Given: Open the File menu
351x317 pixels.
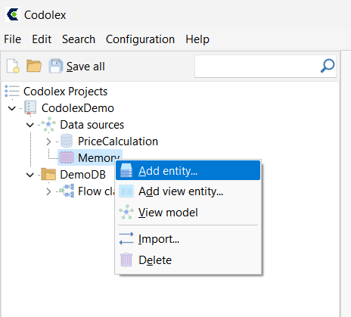Looking at the screenshot, I should [12, 39].
